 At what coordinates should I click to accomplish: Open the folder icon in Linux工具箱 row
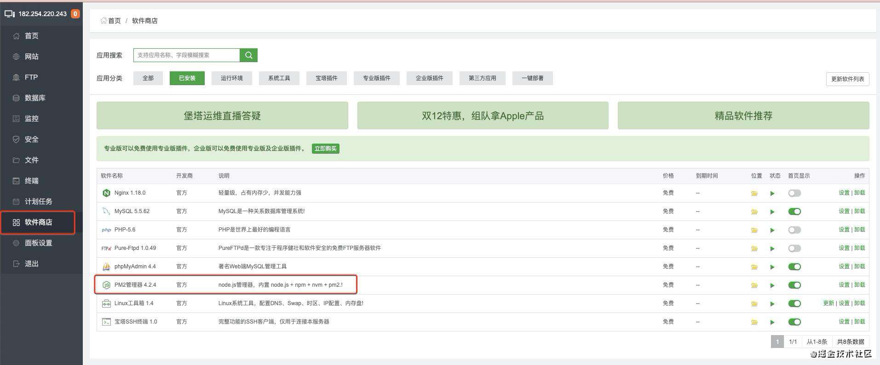pos(754,304)
